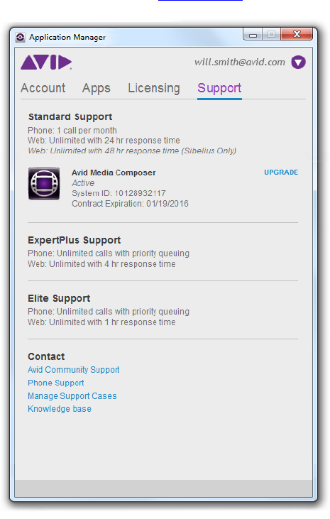The image size is (330, 519).
Task: Click the will.smith@avid.com account email
Action: (x=240, y=62)
